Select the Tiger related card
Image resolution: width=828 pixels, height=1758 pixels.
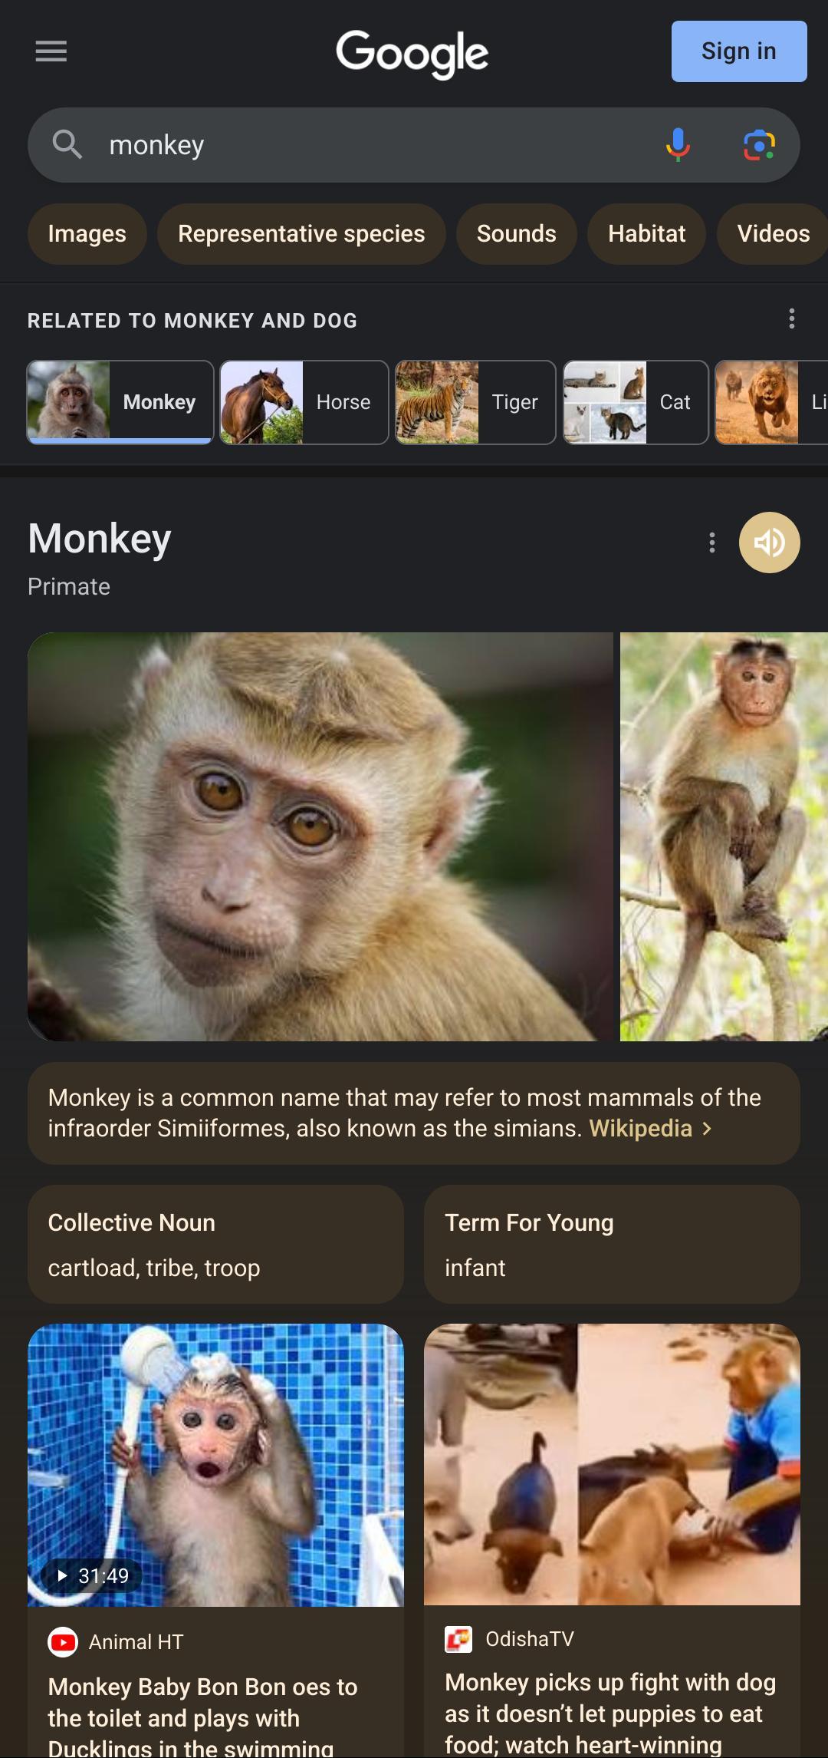tap(475, 402)
